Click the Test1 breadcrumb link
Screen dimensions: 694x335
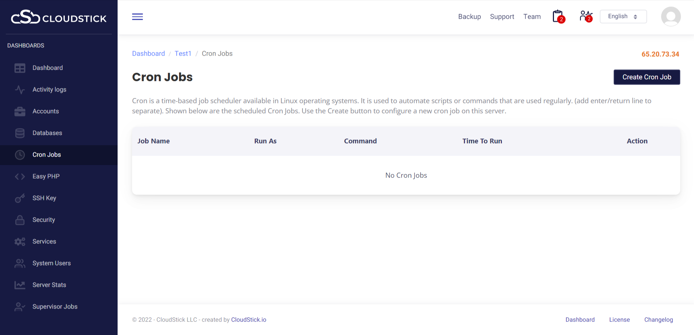(x=183, y=54)
